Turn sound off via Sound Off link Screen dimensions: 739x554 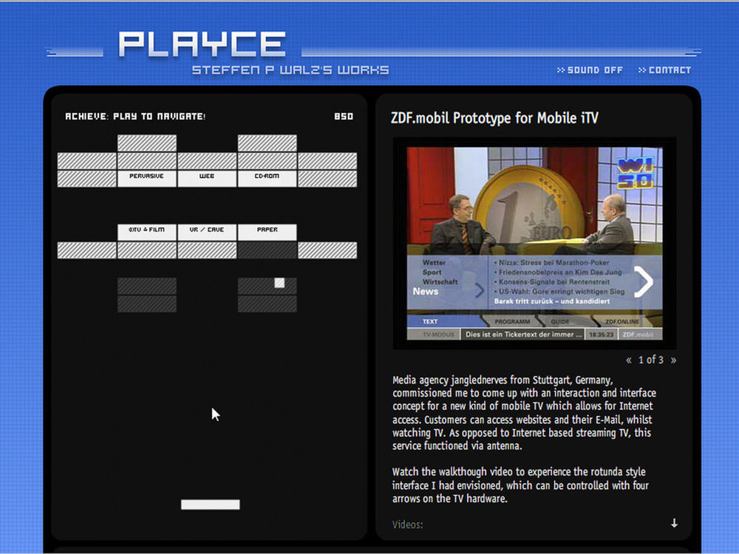pos(590,70)
